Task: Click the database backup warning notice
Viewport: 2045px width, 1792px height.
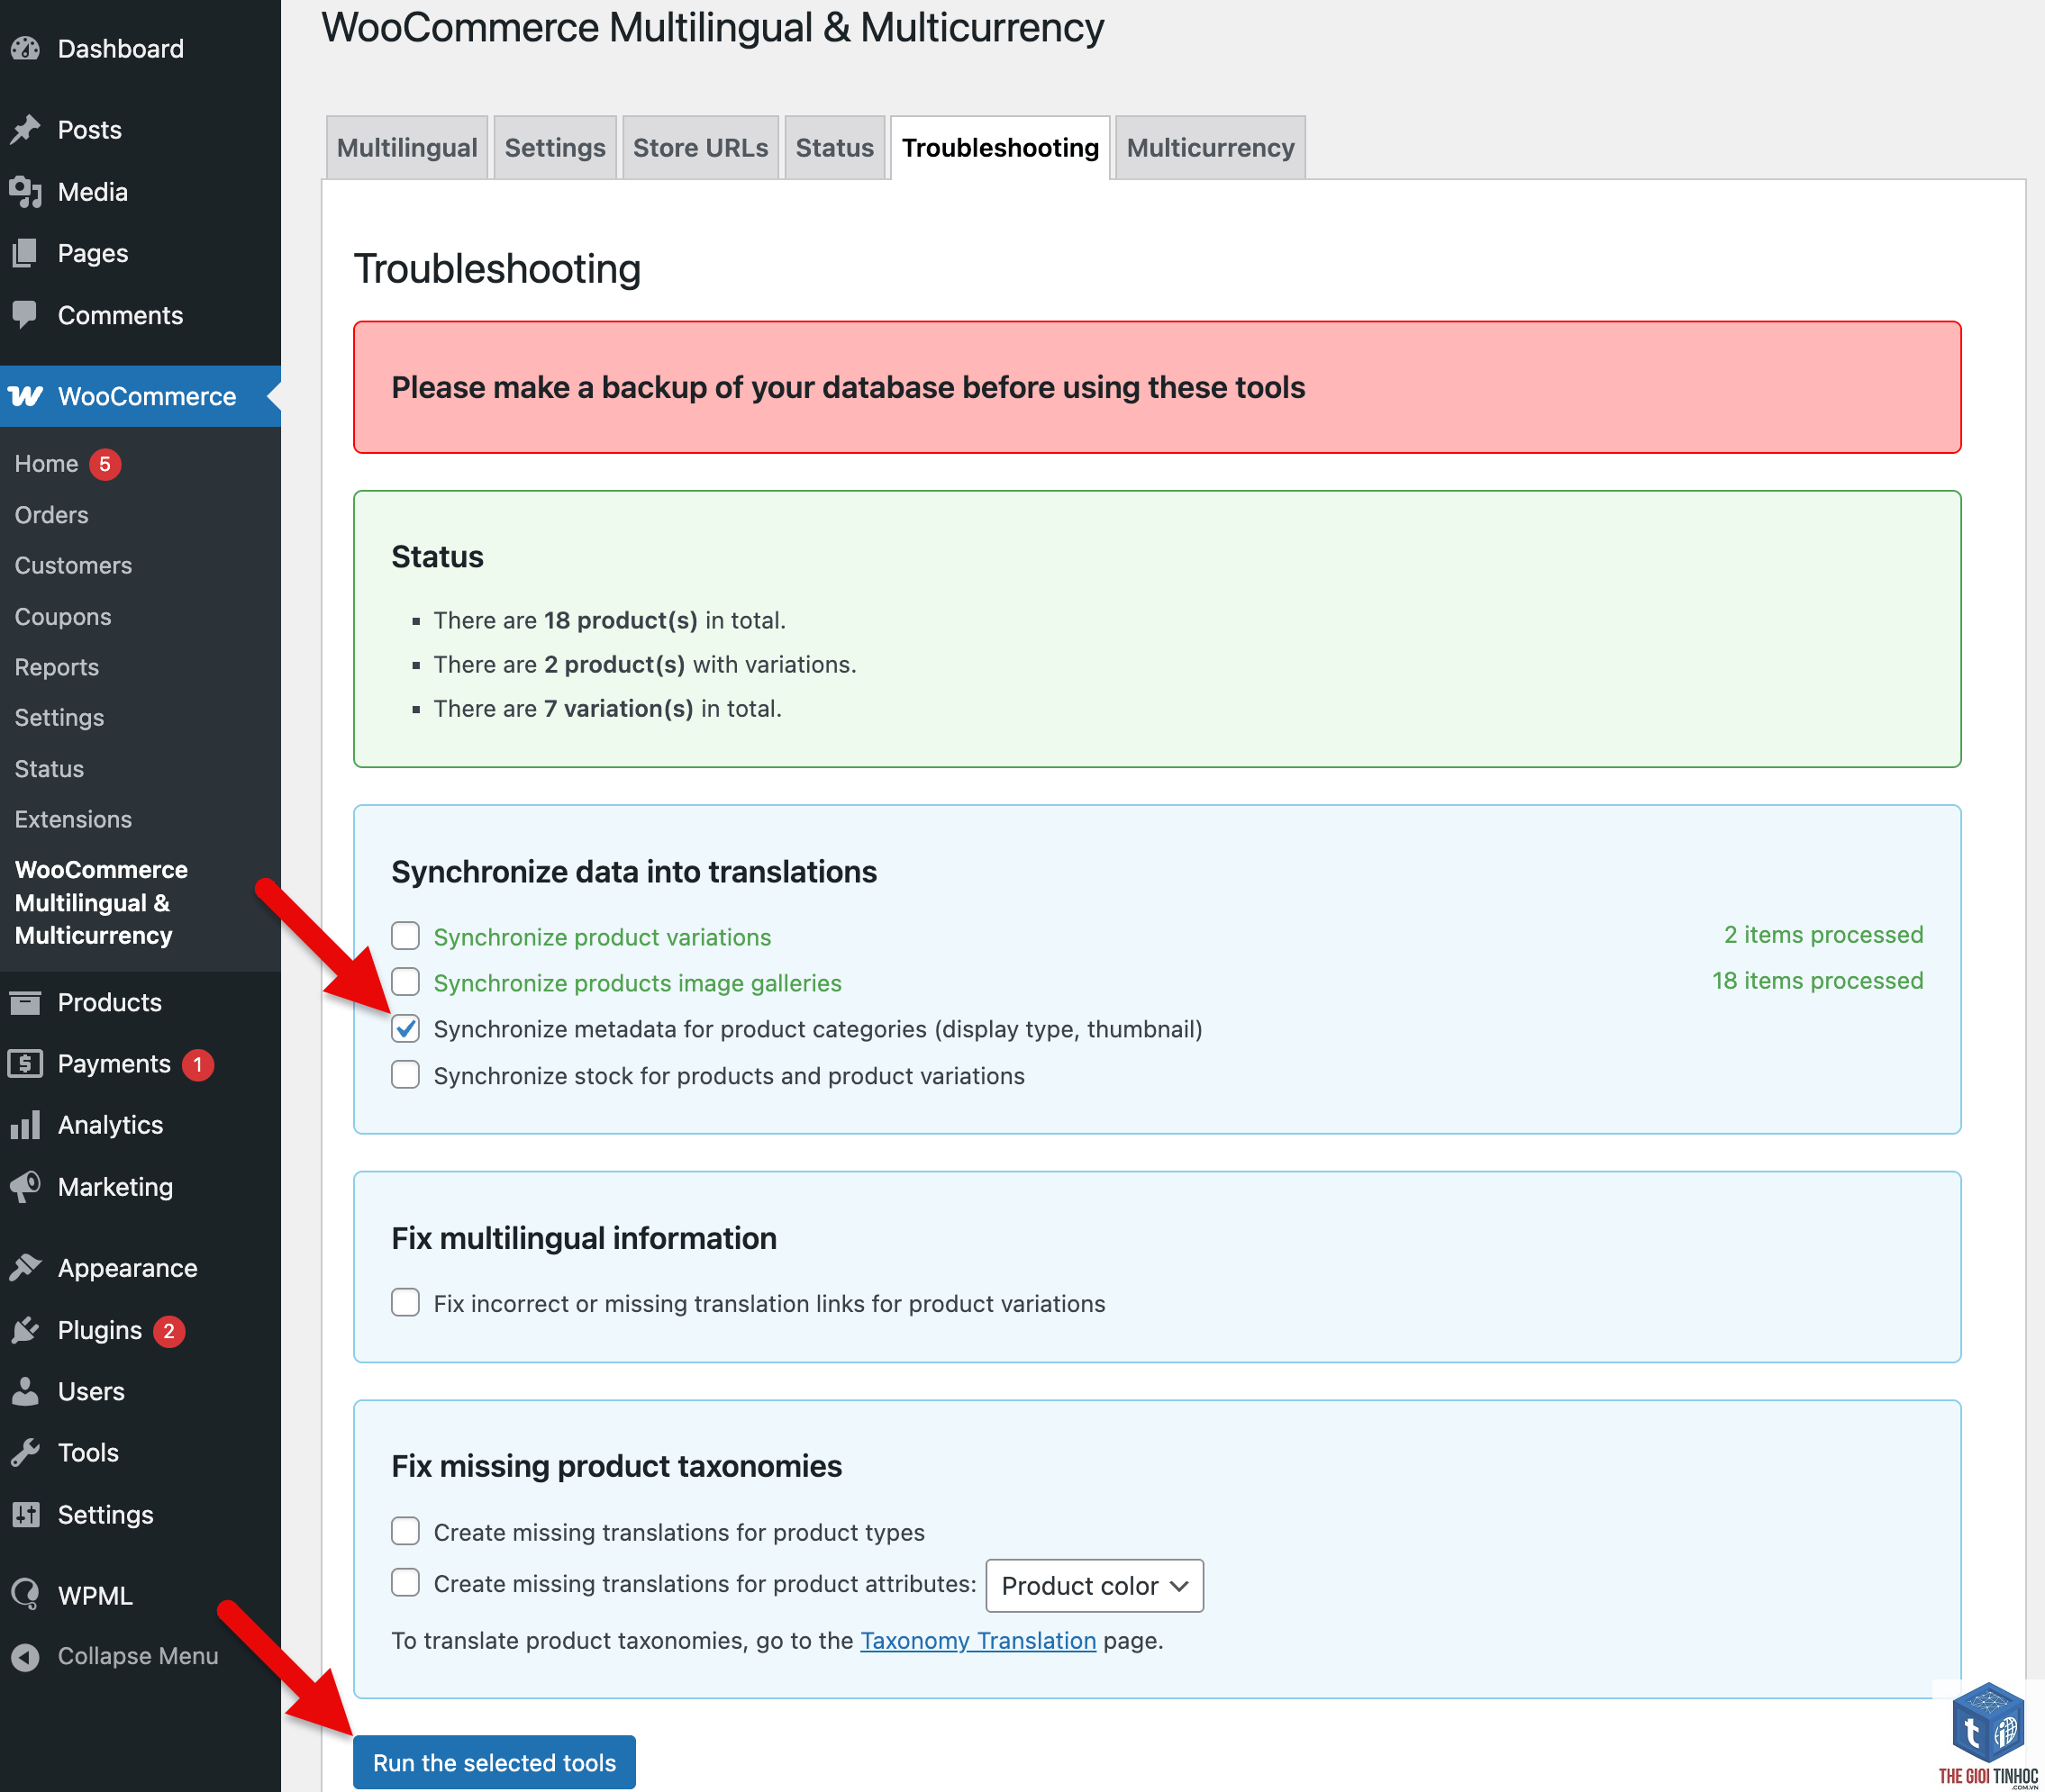Action: pyautogui.click(x=1157, y=387)
